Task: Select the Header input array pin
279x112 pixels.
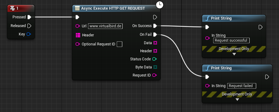Action: tap(78, 35)
